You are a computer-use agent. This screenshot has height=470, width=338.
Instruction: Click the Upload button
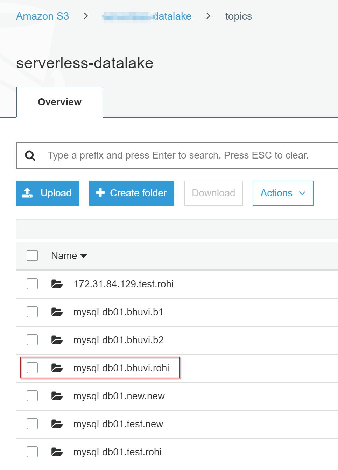pyautogui.click(x=48, y=193)
